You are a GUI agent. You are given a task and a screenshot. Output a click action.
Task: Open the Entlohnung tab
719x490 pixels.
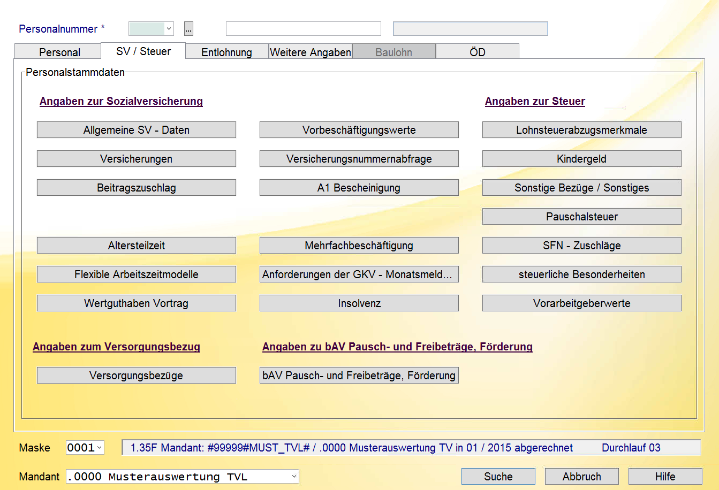(226, 52)
